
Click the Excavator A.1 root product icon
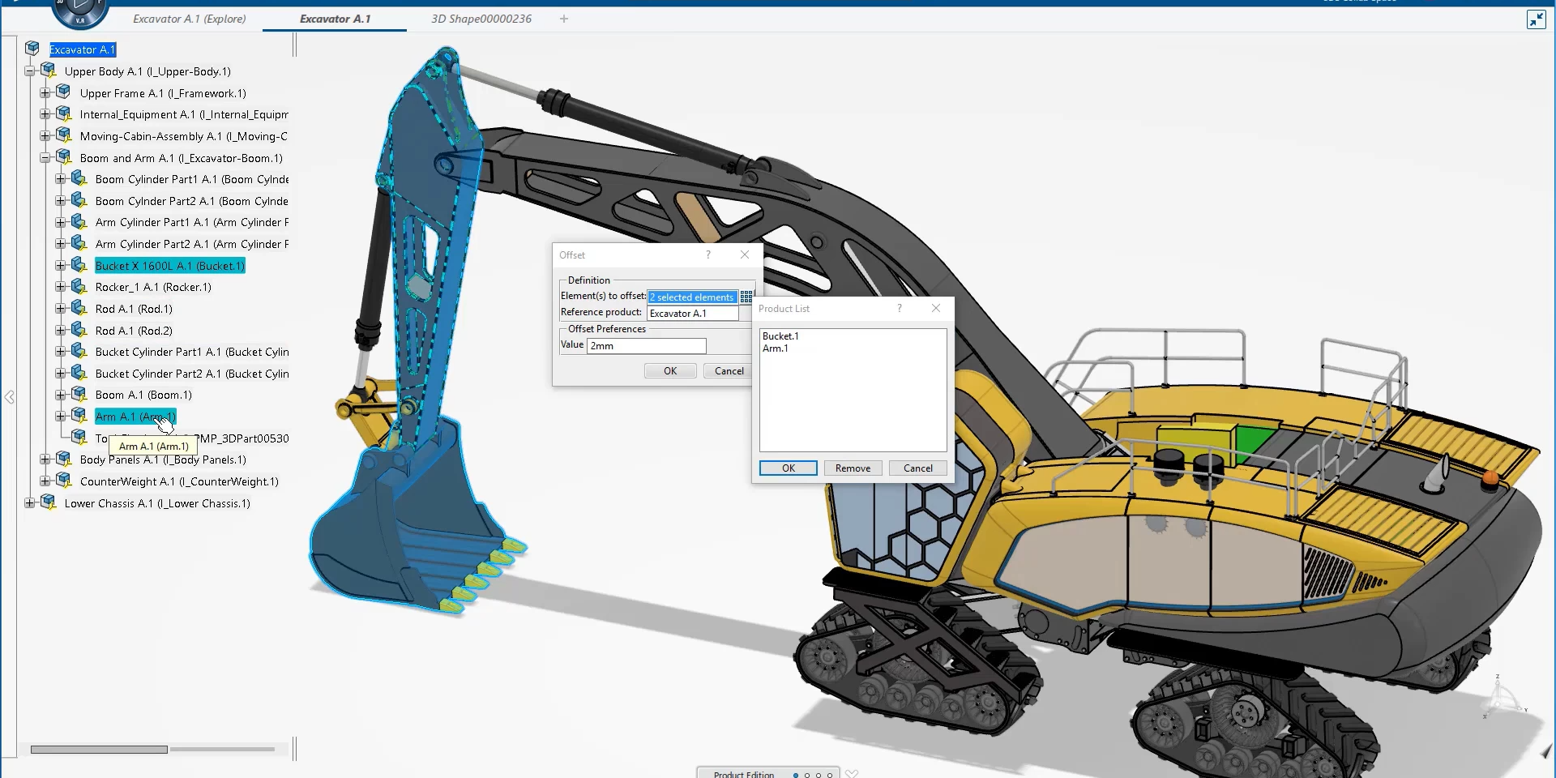32,49
